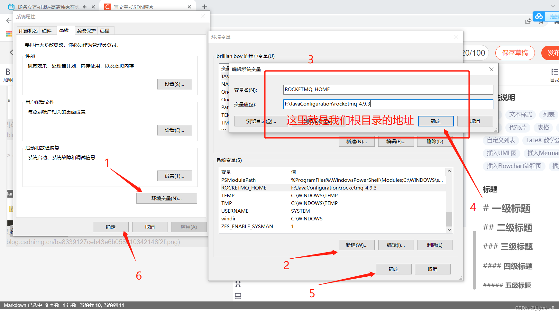Screen dimensions: 559x314
Task: Switch to the 硬件 tab
Action: (x=47, y=31)
